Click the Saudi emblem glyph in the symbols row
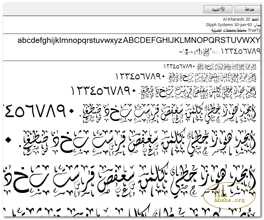Image resolution: width=264 pixels, height=220 pixels. [187, 51]
